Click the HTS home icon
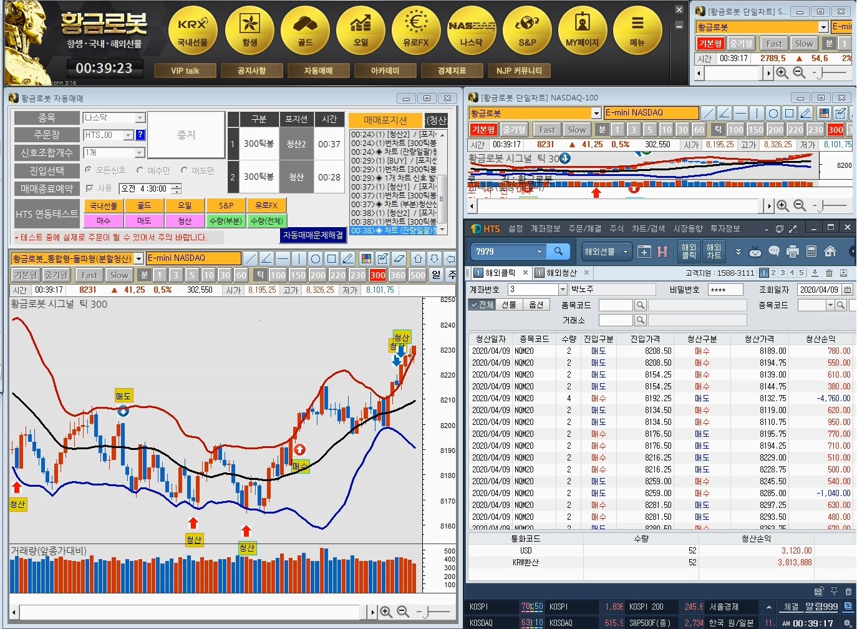This screenshot has width=857, height=629. (830, 251)
